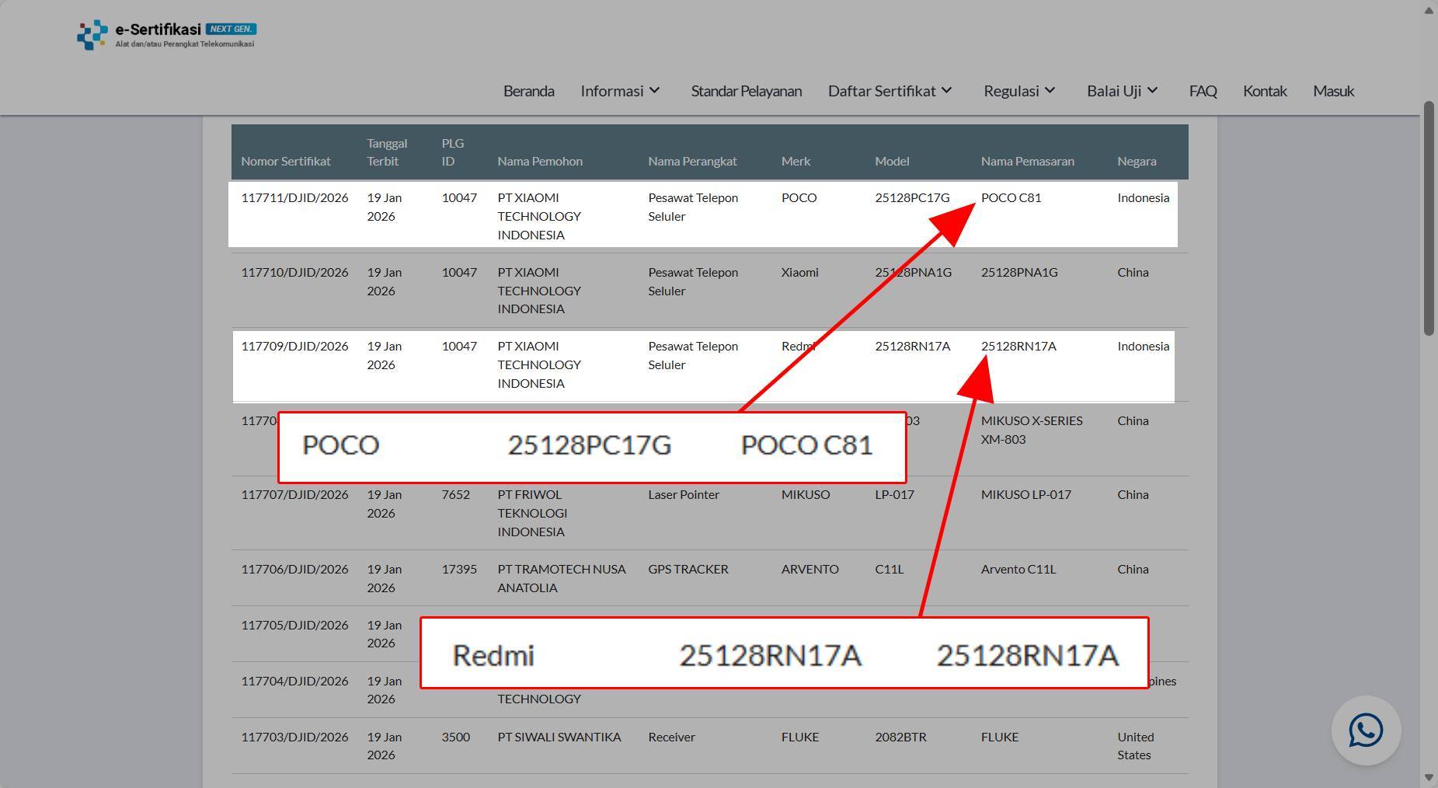Select certificate number 117709/DJID/2026
The height and width of the screenshot is (788, 1438).
[294, 346]
